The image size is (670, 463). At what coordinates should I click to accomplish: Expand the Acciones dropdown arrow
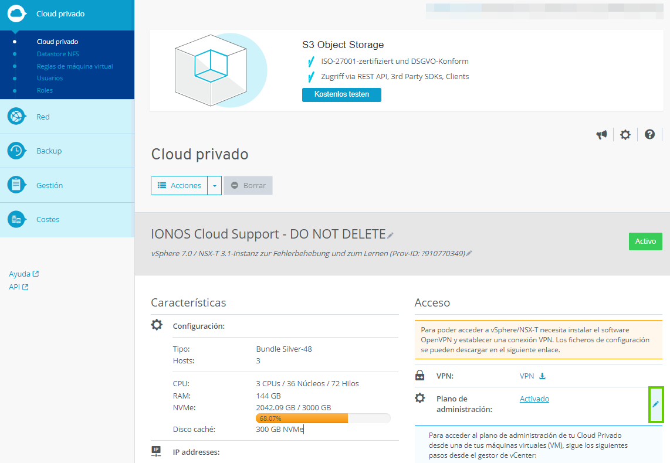point(215,186)
